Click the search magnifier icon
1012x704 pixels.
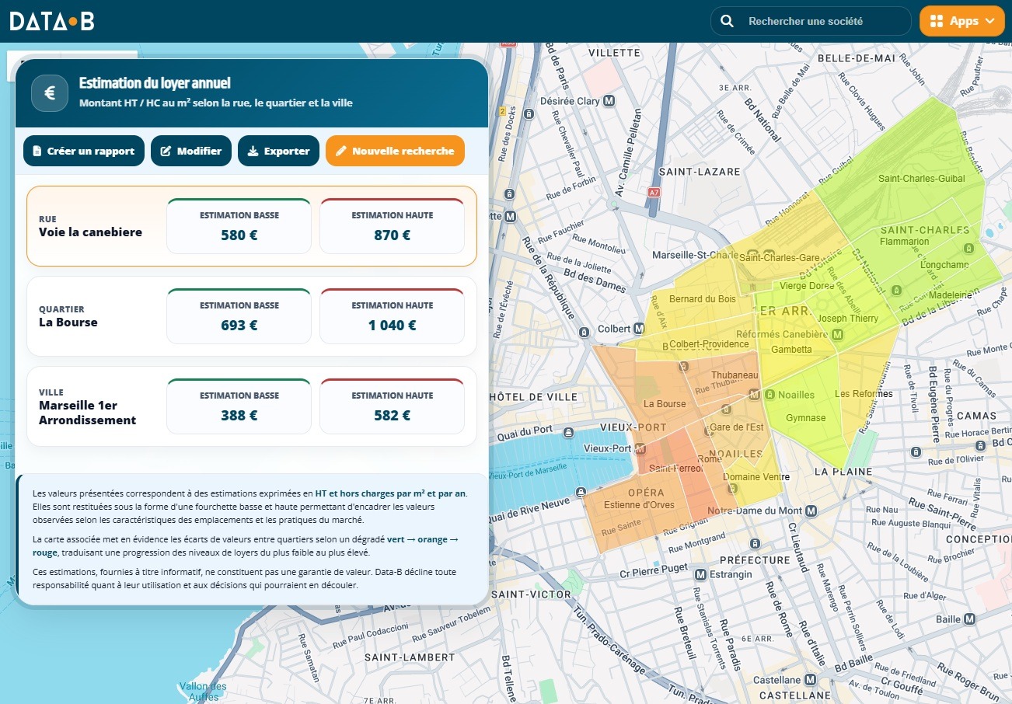(x=727, y=21)
